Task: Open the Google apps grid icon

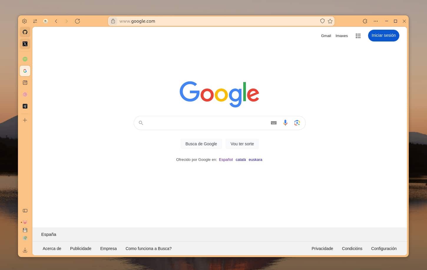Action: [358, 36]
